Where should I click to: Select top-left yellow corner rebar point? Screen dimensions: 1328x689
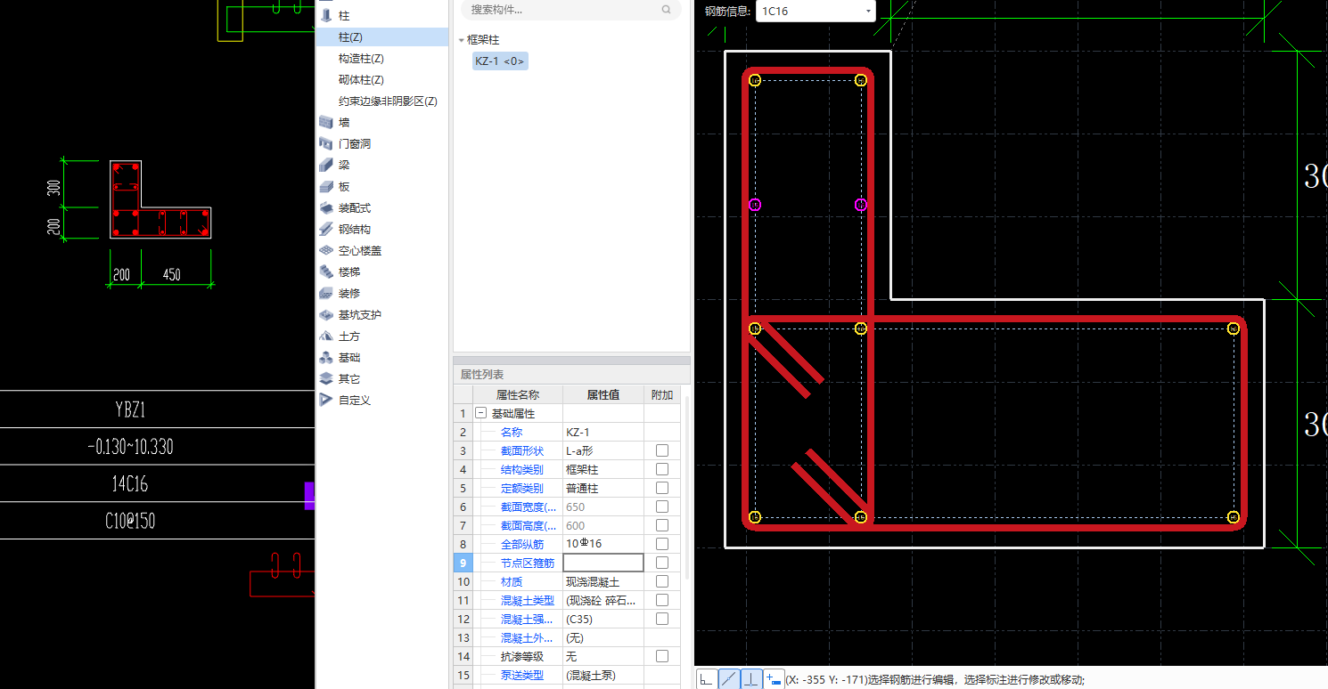coord(755,80)
